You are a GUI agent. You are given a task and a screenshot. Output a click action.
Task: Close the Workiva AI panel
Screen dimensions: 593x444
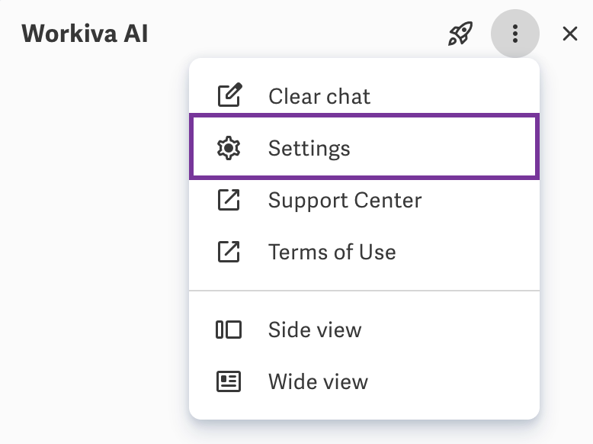tap(570, 34)
